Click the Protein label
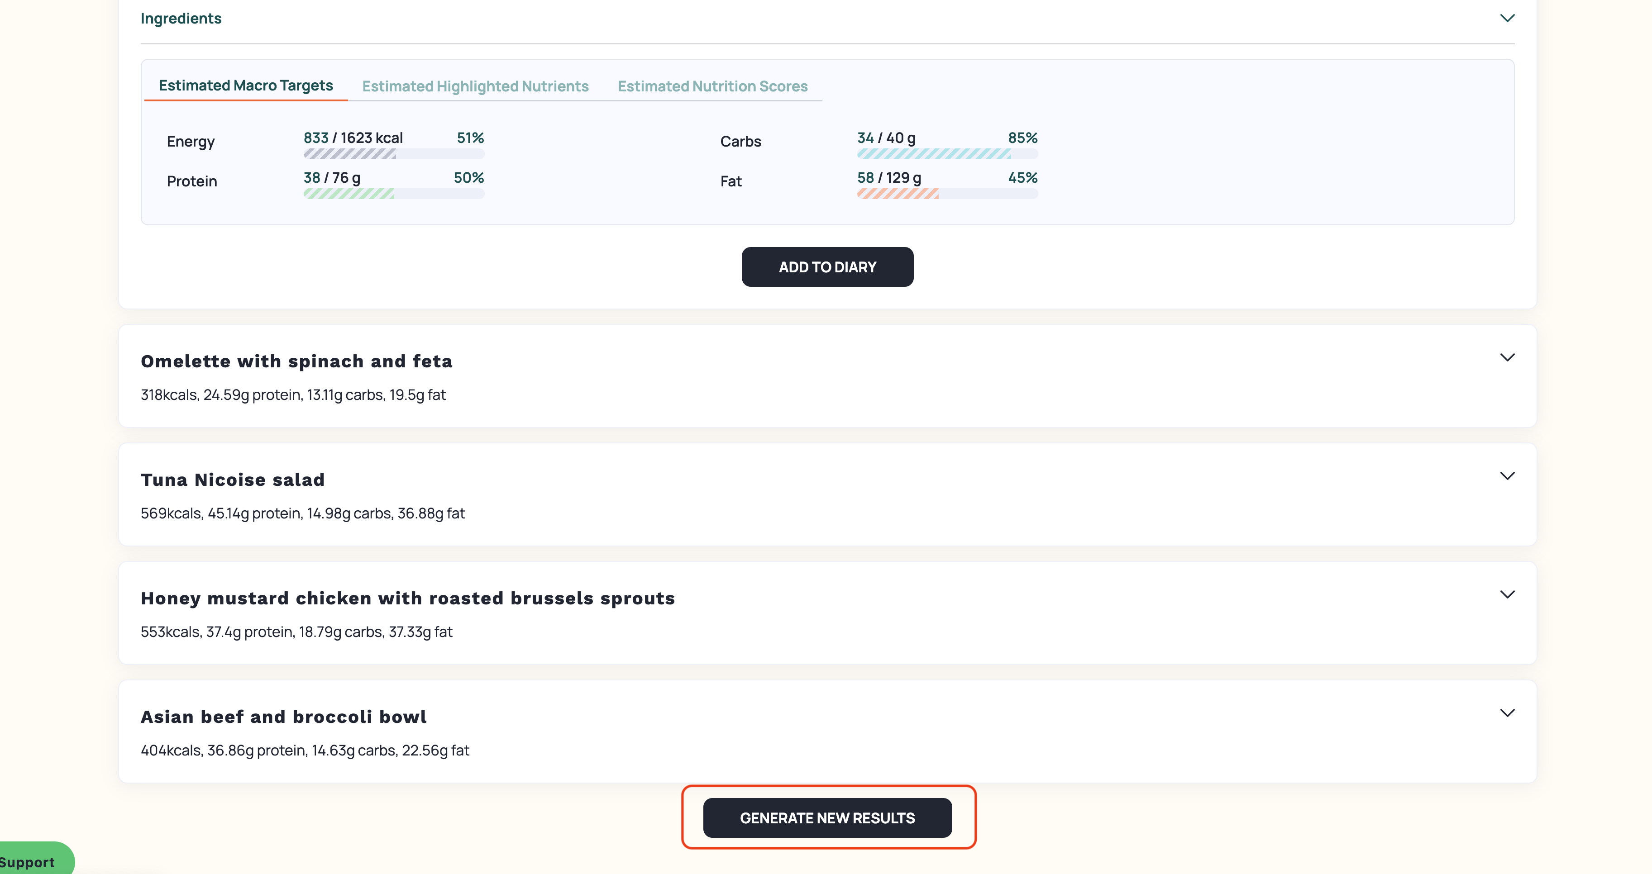This screenshot has width=1652, height=874. click(x=192, y=181)
